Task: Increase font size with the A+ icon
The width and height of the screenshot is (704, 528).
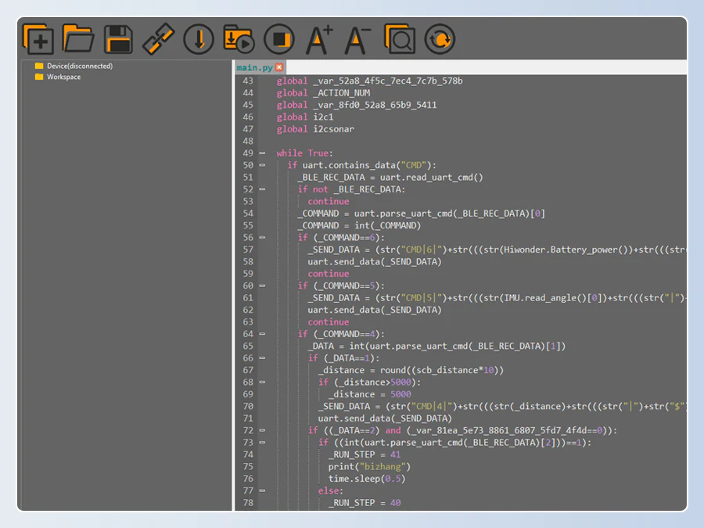Action: pyautogui.click(x=319, y=39)
